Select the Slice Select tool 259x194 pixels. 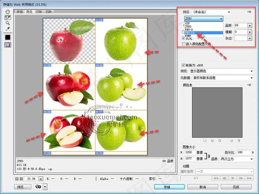tap(7, 17)
